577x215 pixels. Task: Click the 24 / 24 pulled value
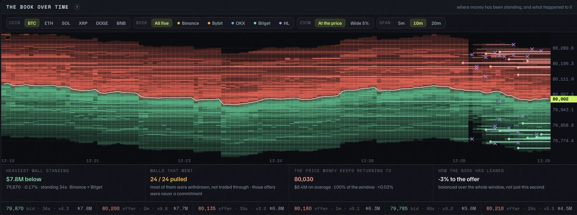168,179
